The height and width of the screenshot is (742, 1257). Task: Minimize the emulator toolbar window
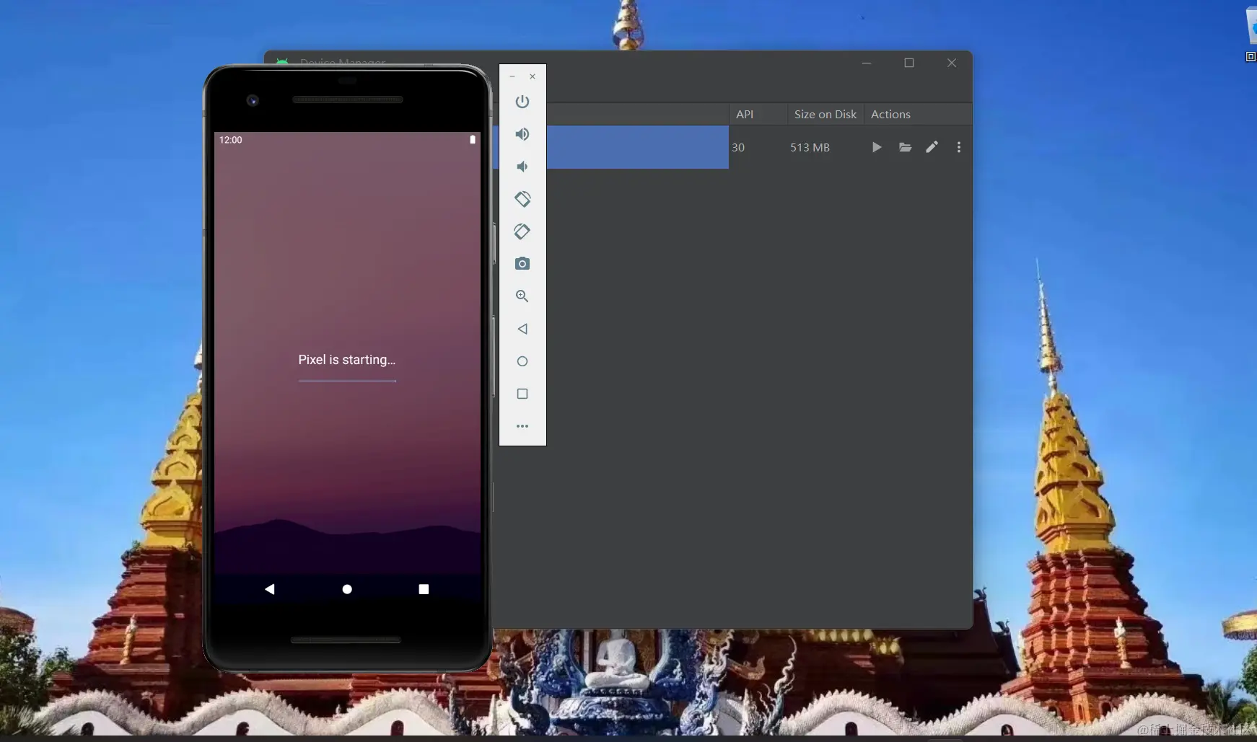point(512,76)
